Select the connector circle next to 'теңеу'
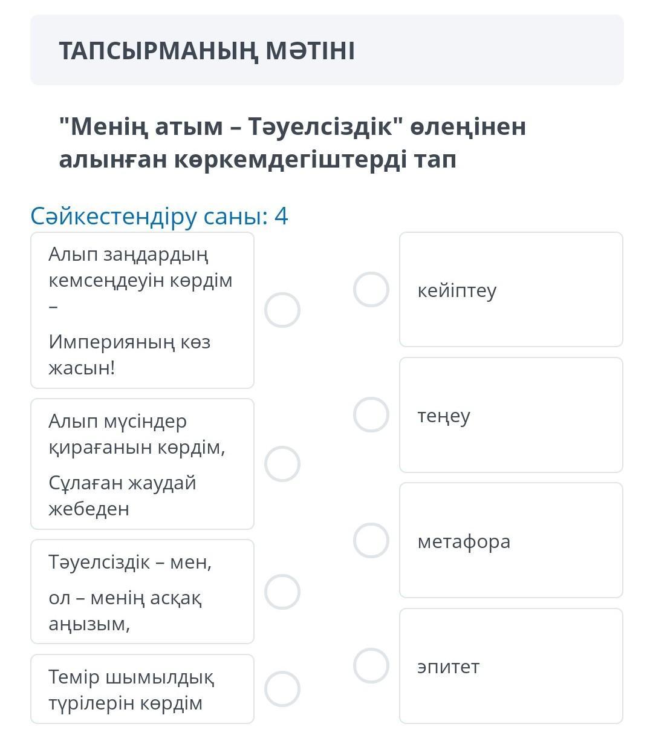This screenshot has width=653, height=744. 371,415
